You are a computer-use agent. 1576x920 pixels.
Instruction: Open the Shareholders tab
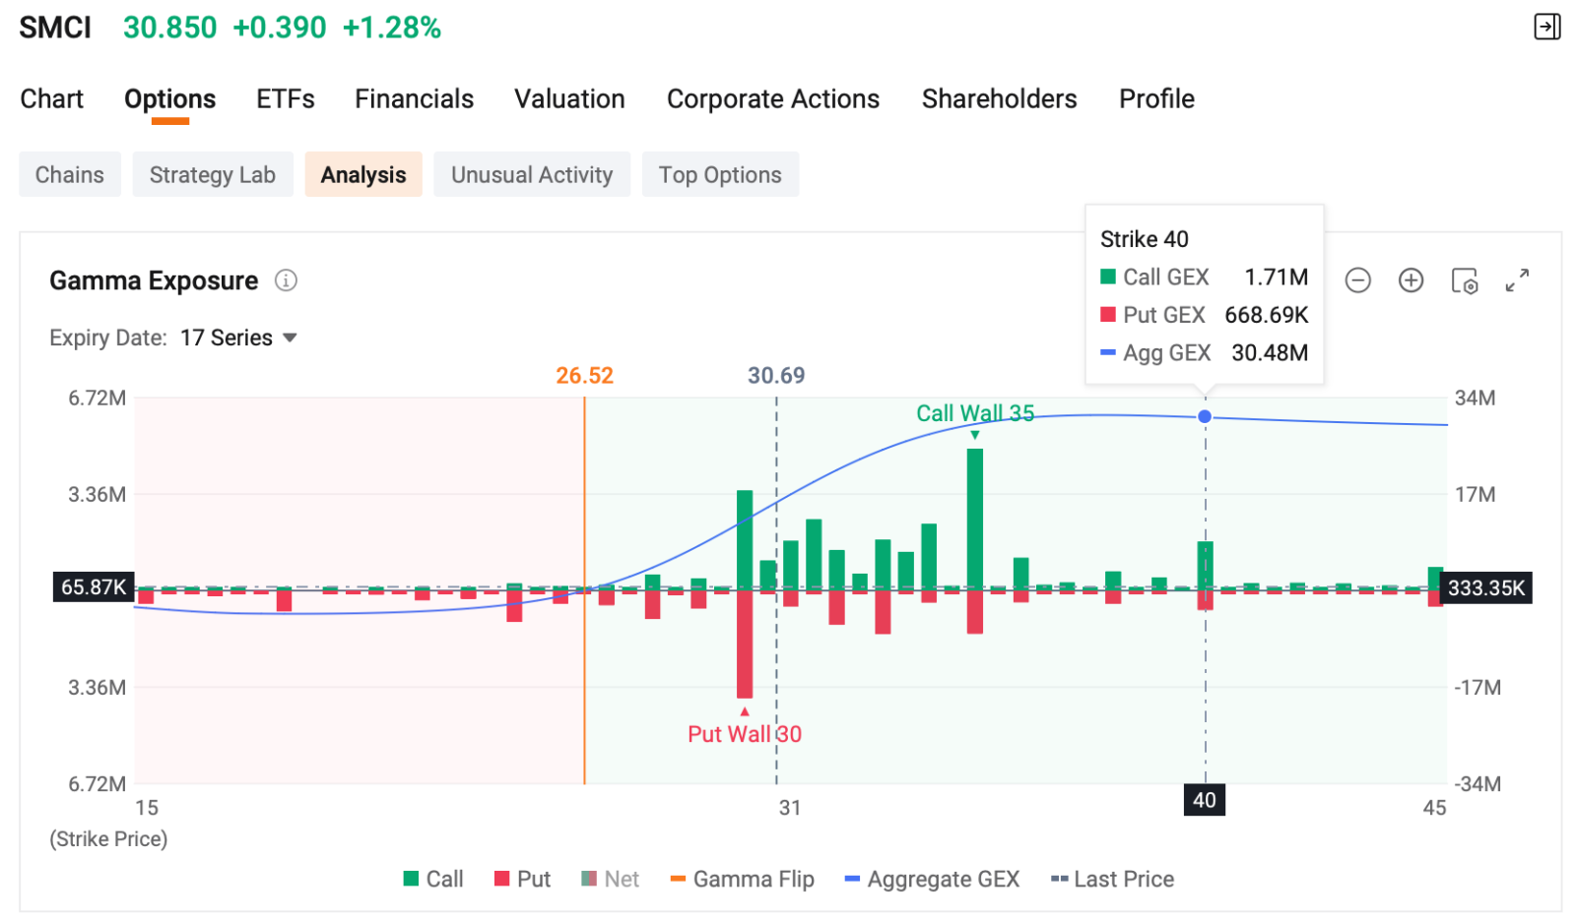click(1000, 98)
